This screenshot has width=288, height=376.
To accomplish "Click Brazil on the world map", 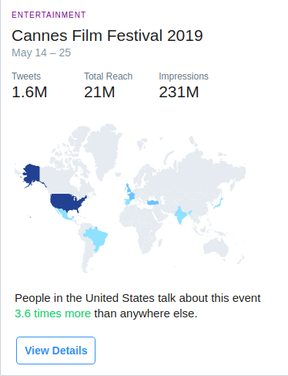I will pos(96,238).
